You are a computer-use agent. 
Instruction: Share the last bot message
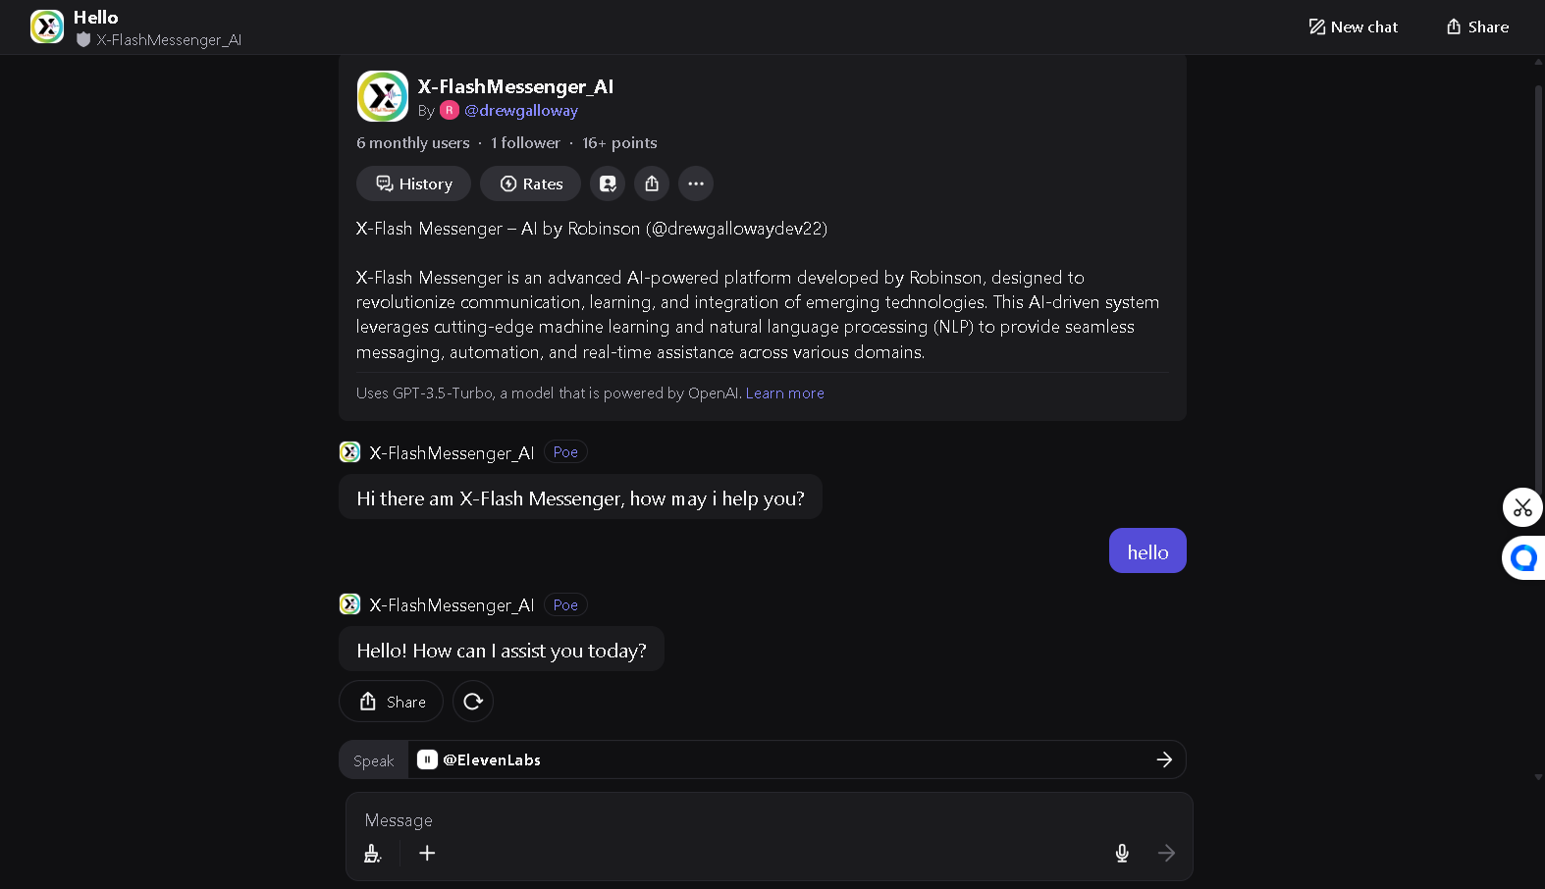coord(391,702)
